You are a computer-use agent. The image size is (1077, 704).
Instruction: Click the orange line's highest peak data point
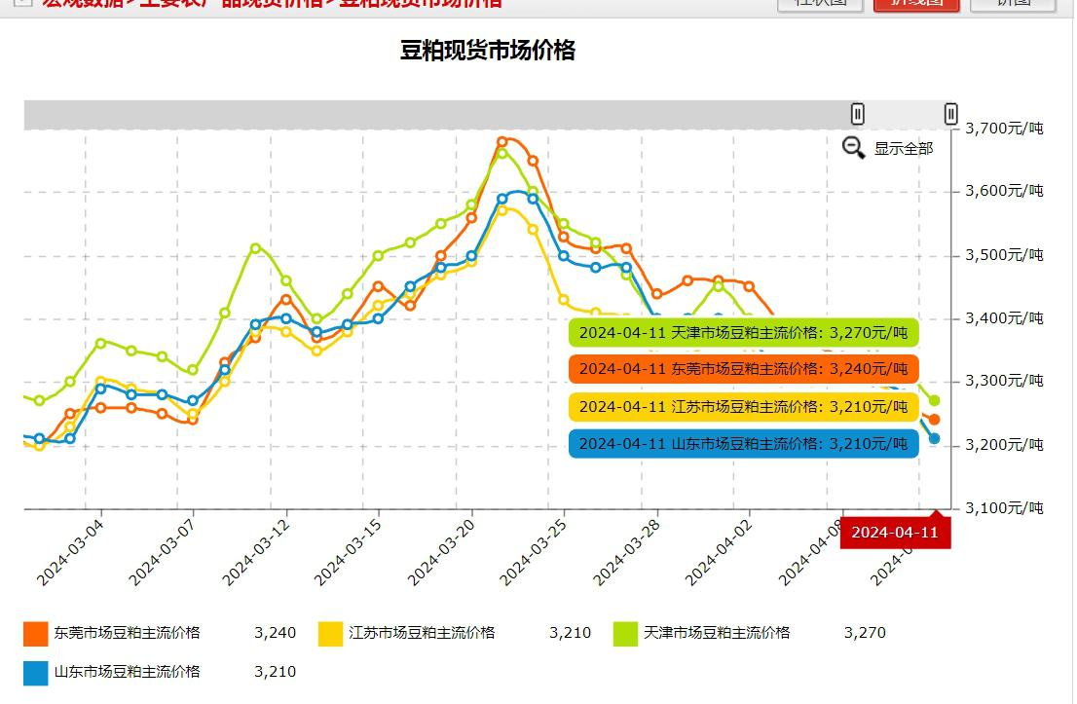pos(502,141)
